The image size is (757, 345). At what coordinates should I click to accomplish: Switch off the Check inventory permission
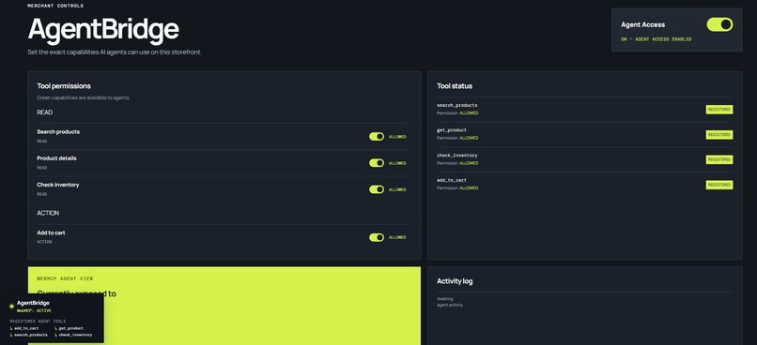(377, 189)
